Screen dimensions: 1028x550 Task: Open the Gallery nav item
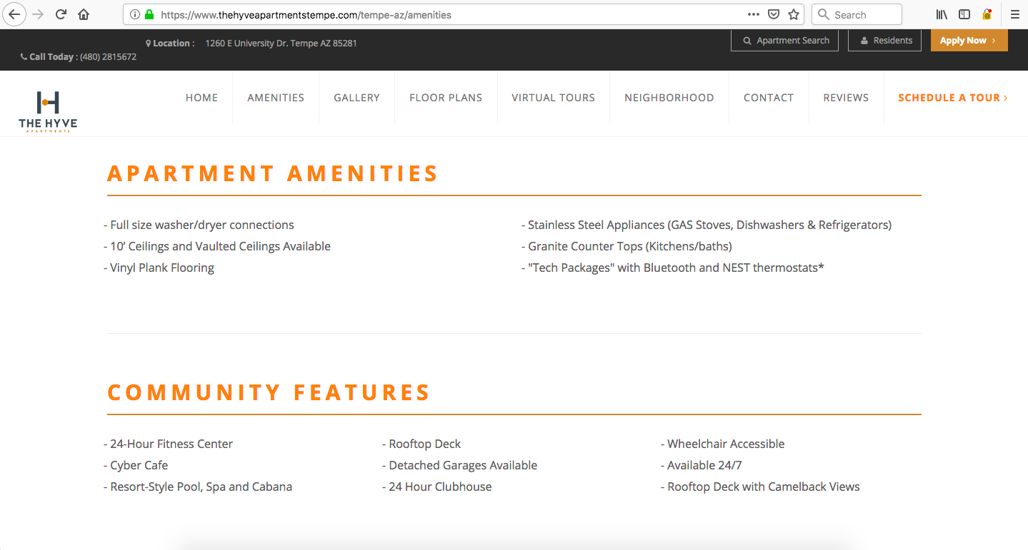pyautogui.click(x=356, y=98)
